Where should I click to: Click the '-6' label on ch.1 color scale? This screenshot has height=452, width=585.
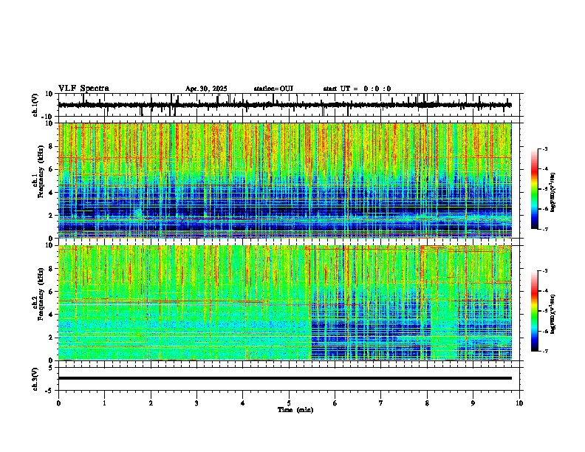pos(545,209)
